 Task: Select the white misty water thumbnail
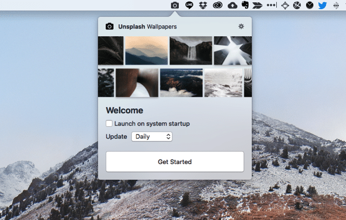tap(223, 82)
